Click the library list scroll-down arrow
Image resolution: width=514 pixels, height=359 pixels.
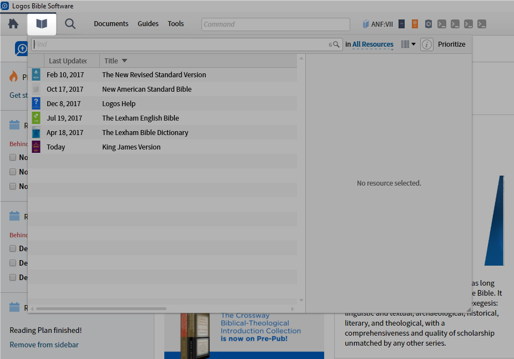(301, 300)
